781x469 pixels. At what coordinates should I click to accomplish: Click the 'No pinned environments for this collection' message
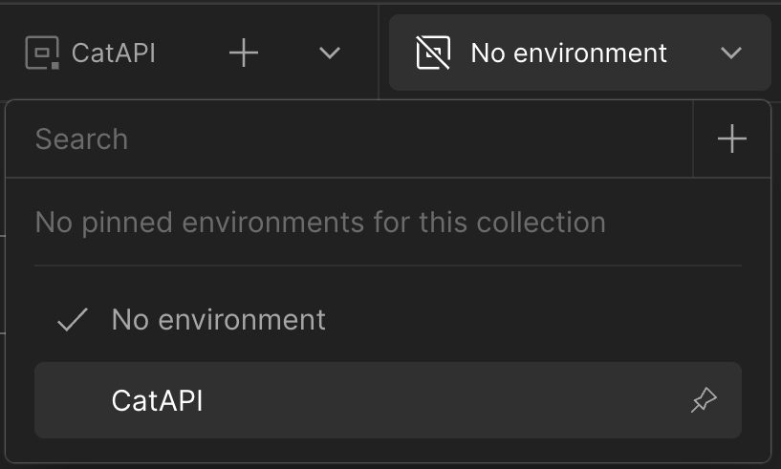320,223
